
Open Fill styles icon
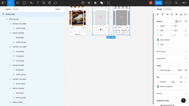coord(181,77)
